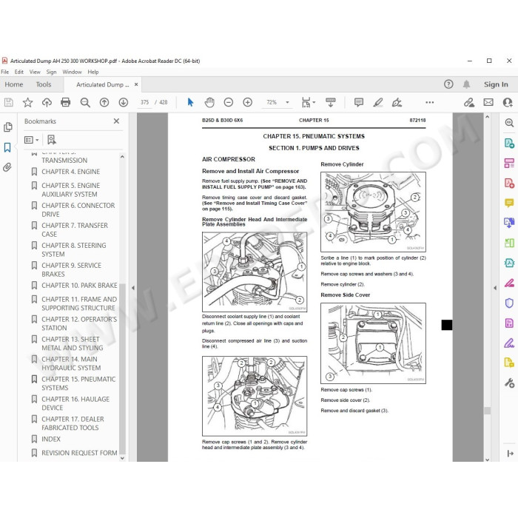Switch to Home tab

point(14,84)
